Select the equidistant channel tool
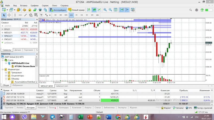The width and height of the screenshot is (214, 120). point(31,15)
